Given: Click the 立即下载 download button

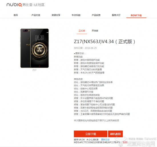Looking at the screenshot, I should tap(90, 134).
